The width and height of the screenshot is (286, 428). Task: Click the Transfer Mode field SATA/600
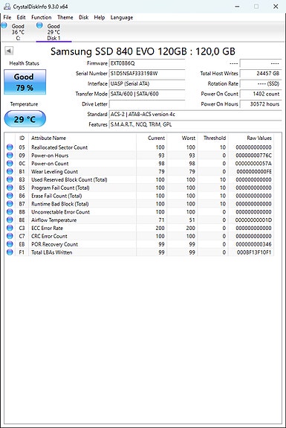pyautogui.click(x=147, y=94)
